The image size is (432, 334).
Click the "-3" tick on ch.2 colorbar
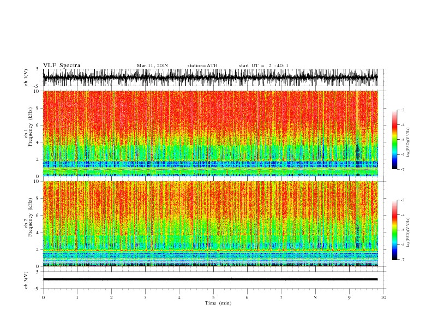point(403,200)
